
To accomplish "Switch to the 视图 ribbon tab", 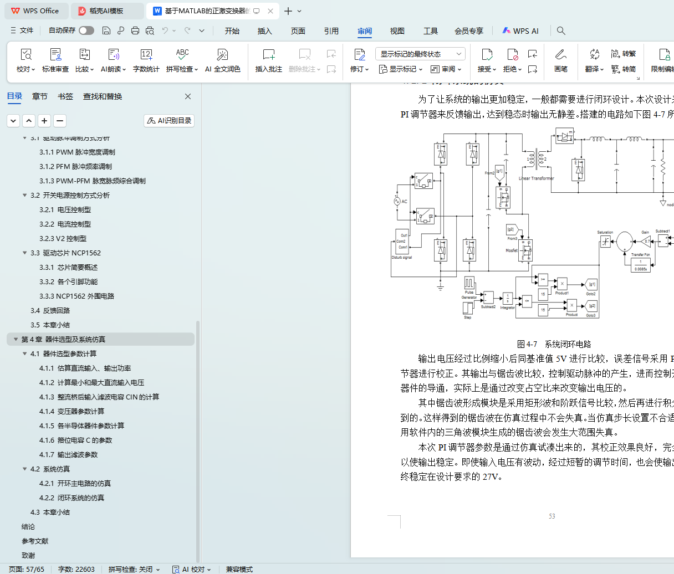I will click(397, 31).
